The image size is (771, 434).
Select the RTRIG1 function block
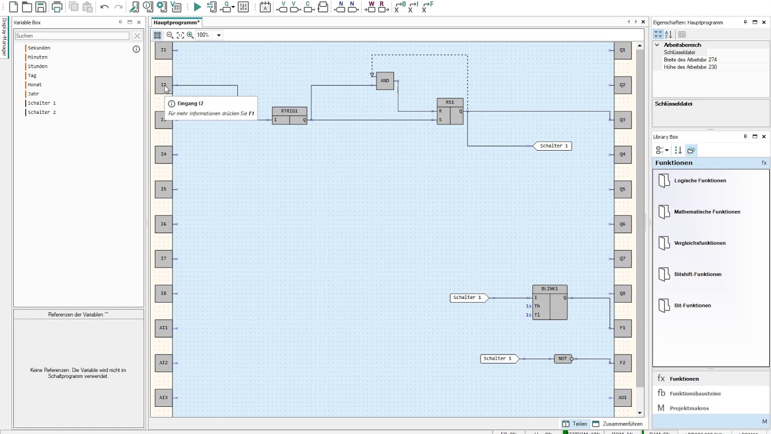(x=289, y=116)
